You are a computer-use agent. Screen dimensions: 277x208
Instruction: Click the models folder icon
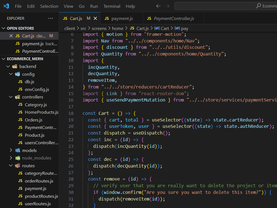pyautogui.click(x=17, y=150)
